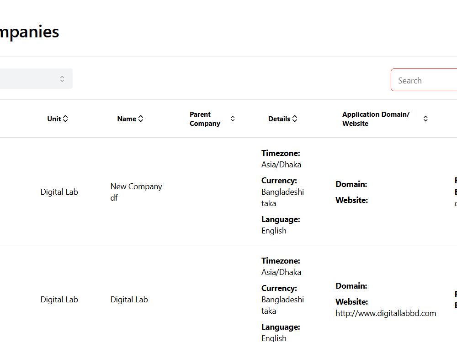Sort by Parent Company column arrows
The image size is (457, 342).
tap(233, 119)
